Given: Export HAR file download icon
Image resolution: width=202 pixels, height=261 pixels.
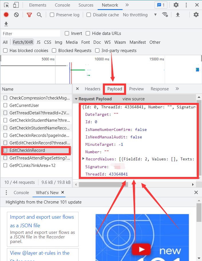Looking at the screenshot, I should [6, 24].
